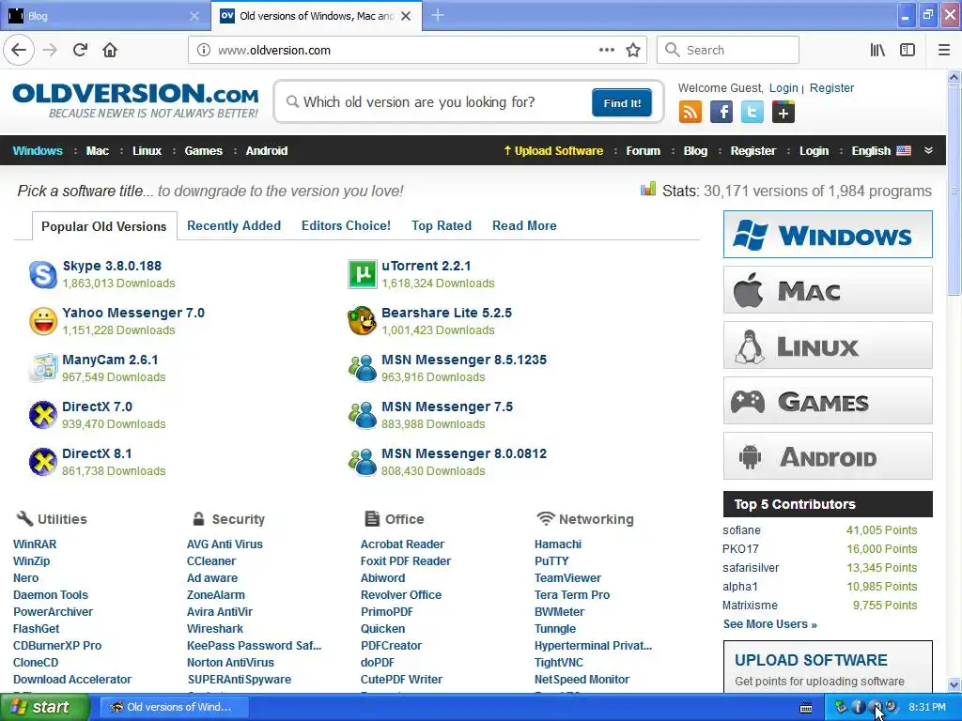Click the ManyCam 2.6.1 icon
962x721 pixels.
click(x=43, y=368)
